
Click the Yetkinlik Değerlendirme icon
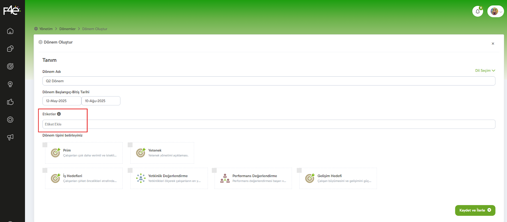[x=141, y=178]
